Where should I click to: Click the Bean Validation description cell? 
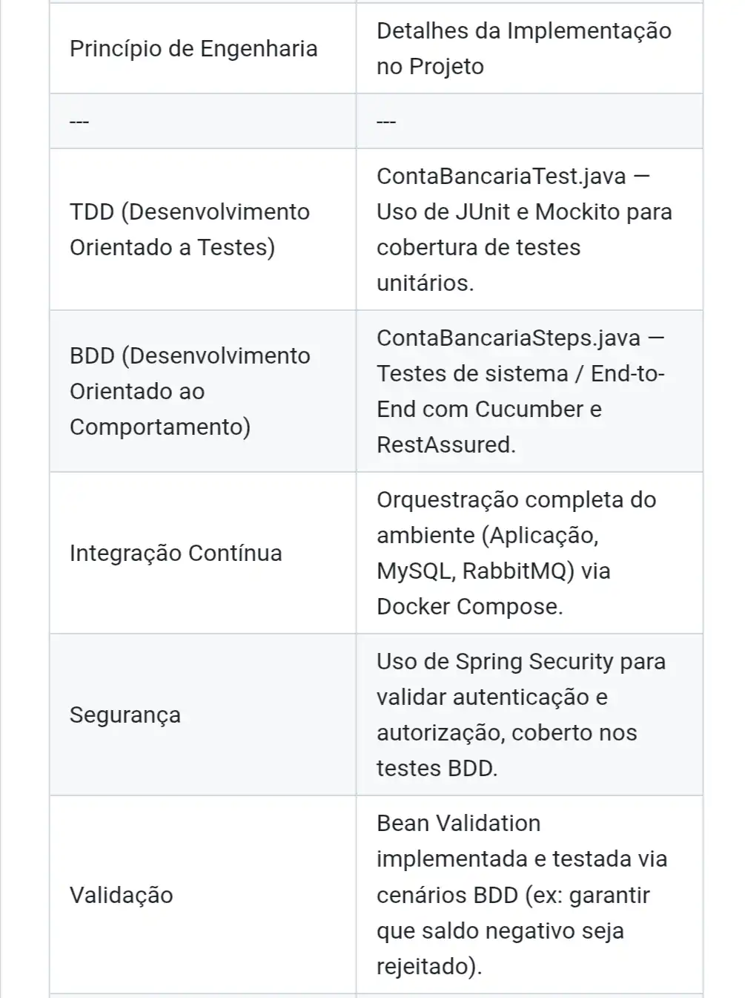click(x=522, y=895)
